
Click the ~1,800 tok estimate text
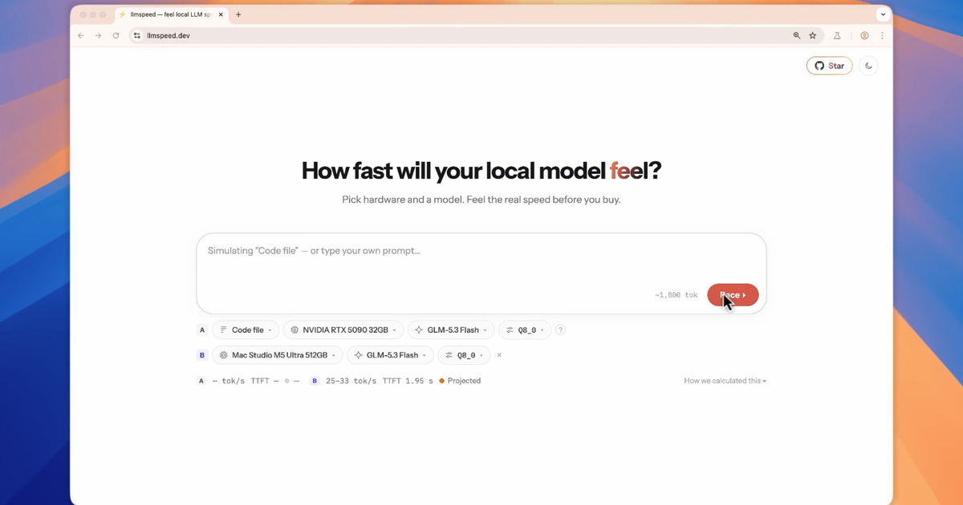coord(676,295)
